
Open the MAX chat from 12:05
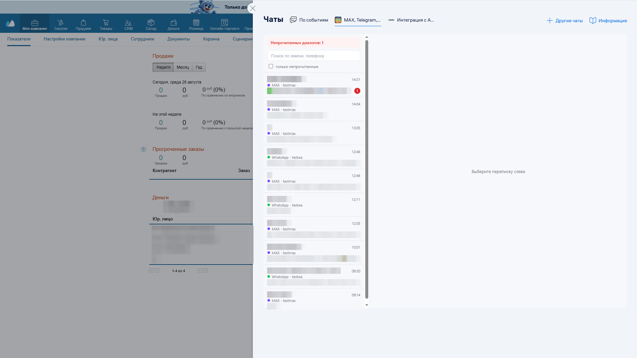[314, 229]
